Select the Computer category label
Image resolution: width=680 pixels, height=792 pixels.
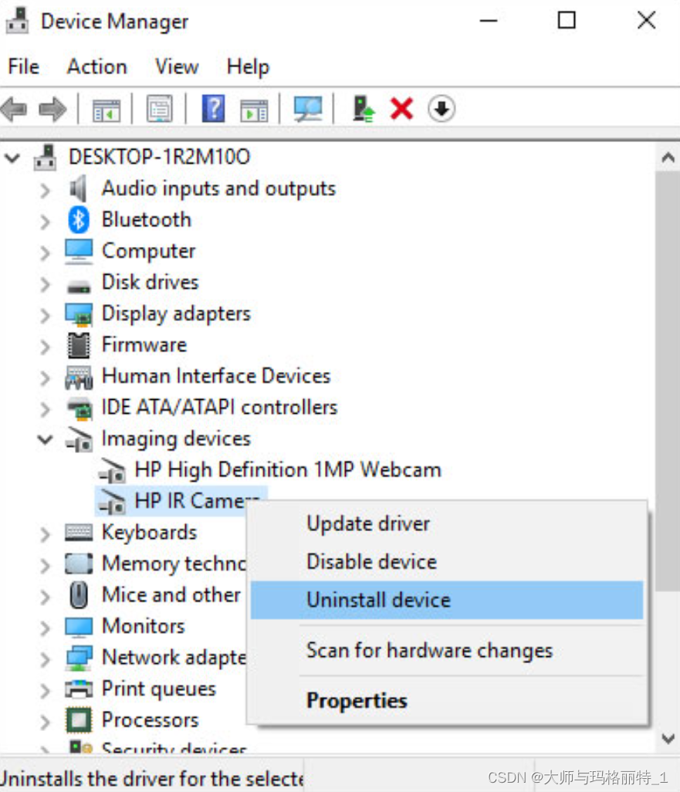(148, 251)
